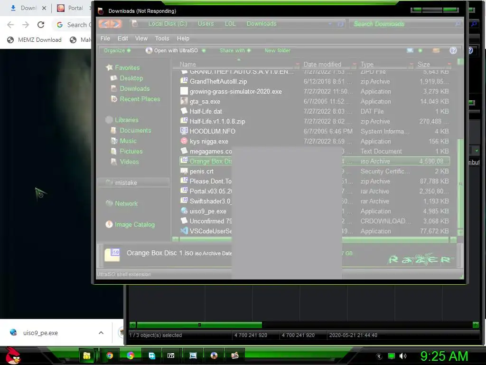Open the red Chrome taskbar icon
Screen dimensions: 486x365
(x=110, y=355)
